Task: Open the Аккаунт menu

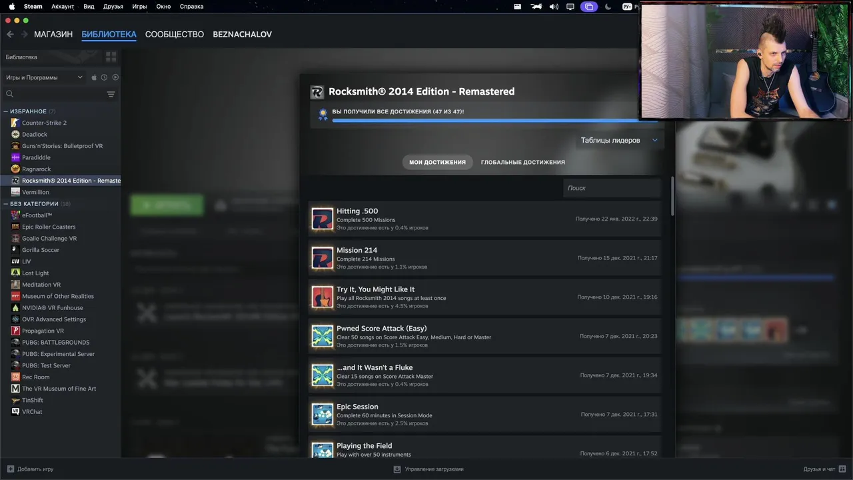Action: (x=63, y=7)
